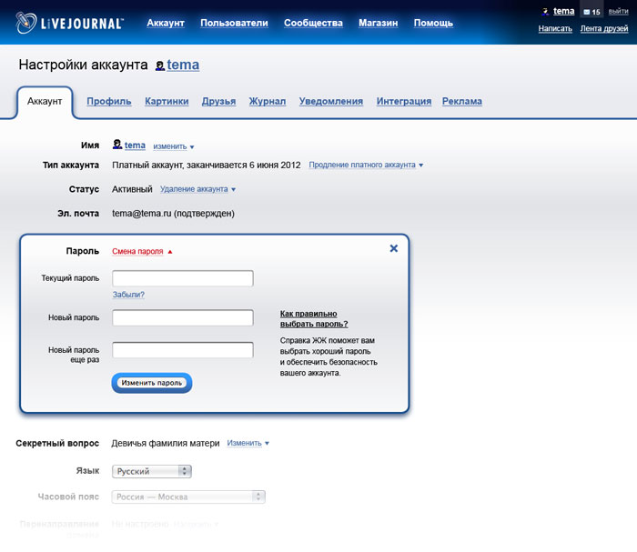Open the Аккаунт top navigation menu
The width and height of the screenshot is (637, 552).
pos(166,23)
